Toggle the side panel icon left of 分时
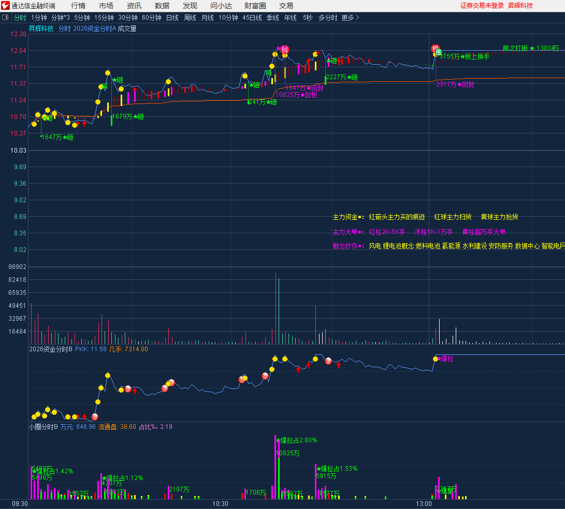 click(6, 18)
